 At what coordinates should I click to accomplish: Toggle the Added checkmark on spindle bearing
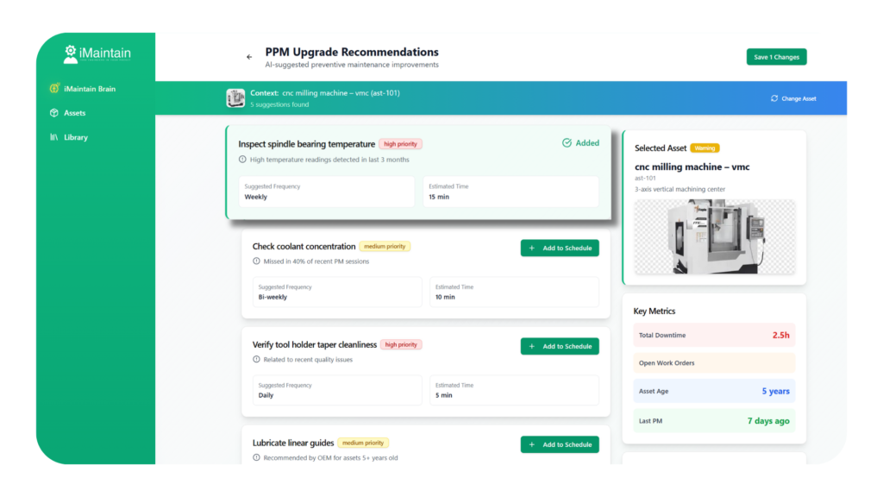(580, 143)
